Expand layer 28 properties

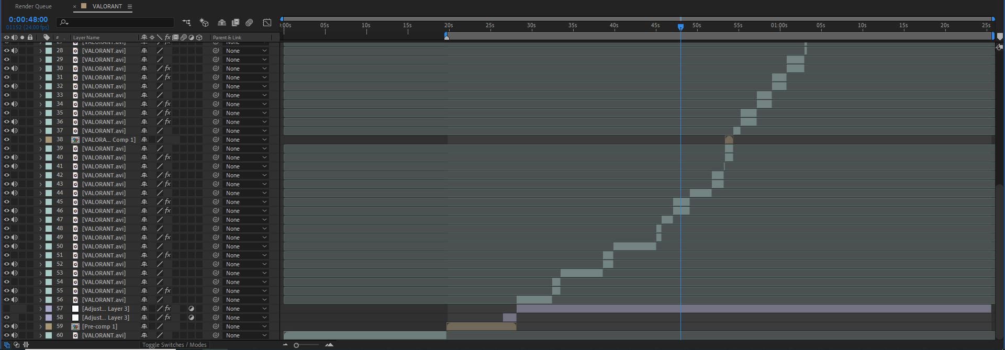click(x=40, y=51)
